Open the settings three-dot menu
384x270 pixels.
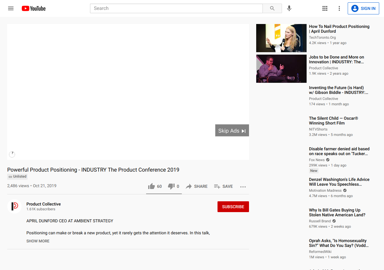point(339,8)
